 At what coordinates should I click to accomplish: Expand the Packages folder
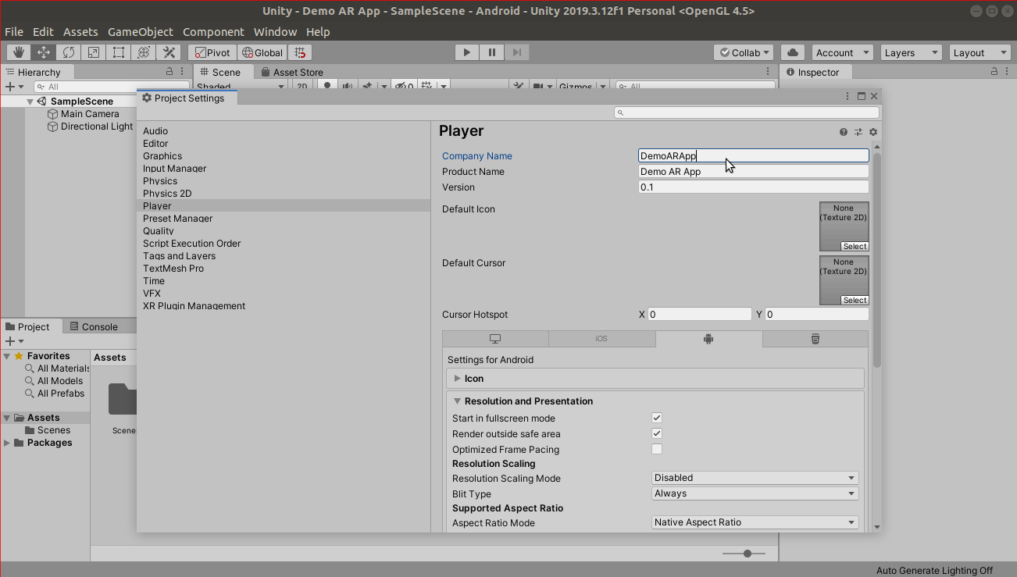click(7, 443)
